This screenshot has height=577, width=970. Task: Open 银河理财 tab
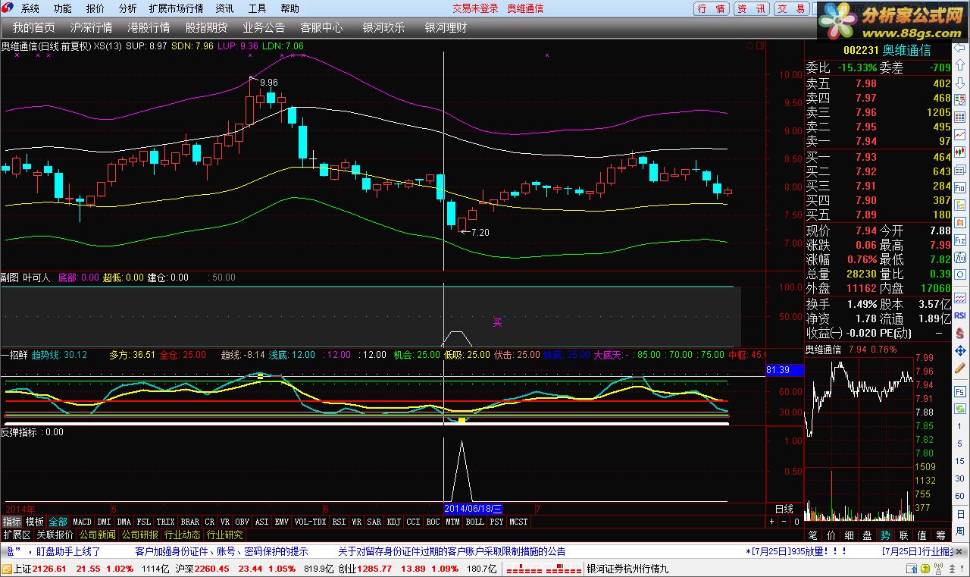446,27
